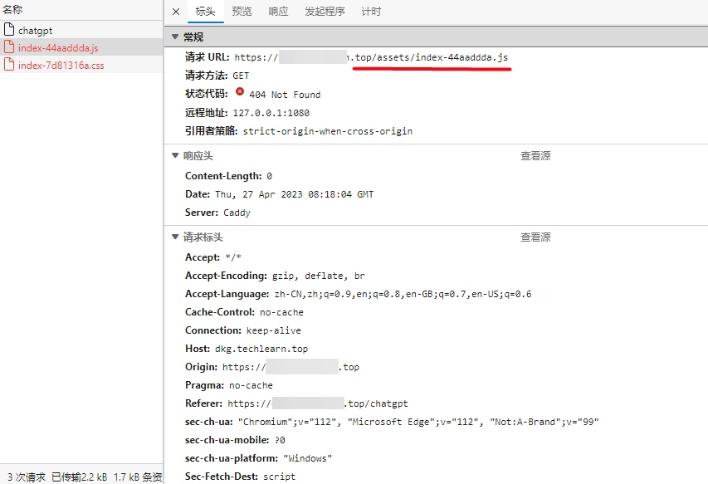Click the strict-origin-when-cross-origin policy value
Image resolution: width=708 pixels, height=484 pixels.
click(328, 131)
